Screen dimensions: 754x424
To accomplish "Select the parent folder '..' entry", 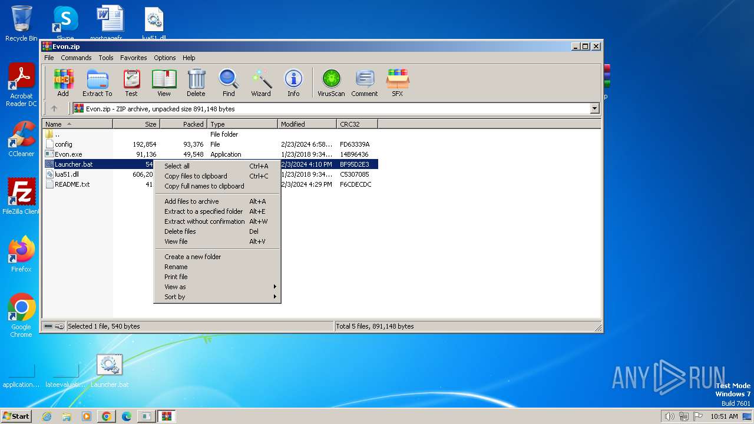I will pos(211,134).
